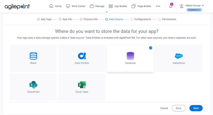This screenshot has width=213, height=115.
Task: Click the Next button
Action: [196, 108]
